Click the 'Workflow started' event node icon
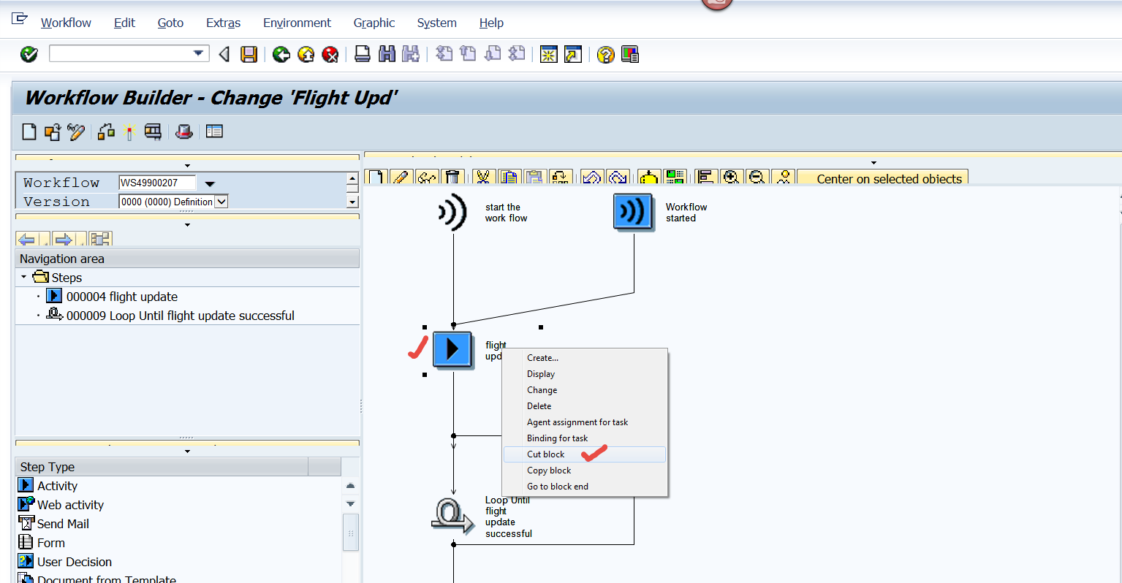 click(633, 213)
